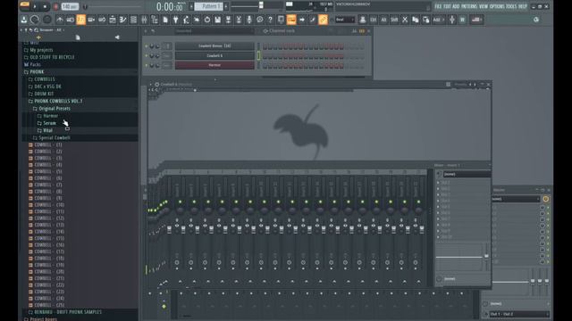Toggle the Alt modifier button
Image resolution: width=572 pixels, height=321 pixels.
(383, 20)
